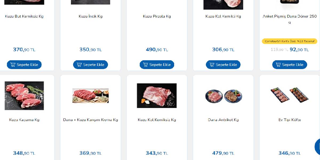Click the cart icon on Kuzu Kol Kemikli button
Viewport: 320px width, 160px height.
[212, 65]
